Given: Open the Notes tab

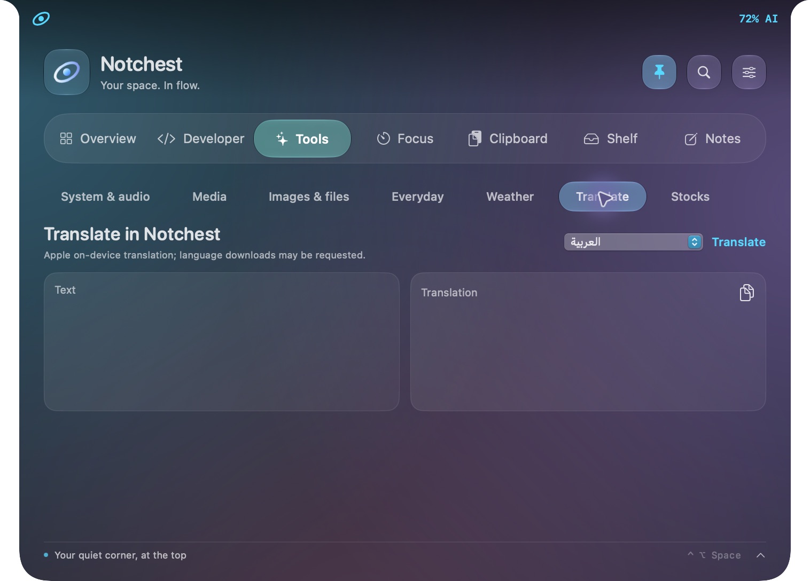Looking at the screenshot, I should tap(713, 139).
